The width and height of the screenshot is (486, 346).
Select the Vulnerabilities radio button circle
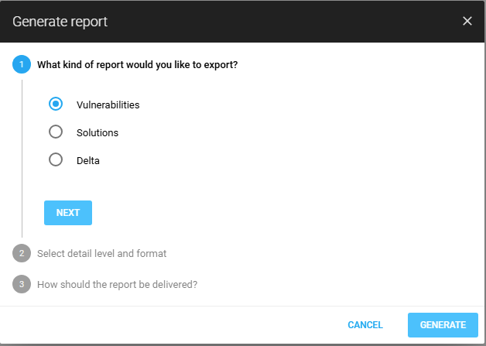56,104
